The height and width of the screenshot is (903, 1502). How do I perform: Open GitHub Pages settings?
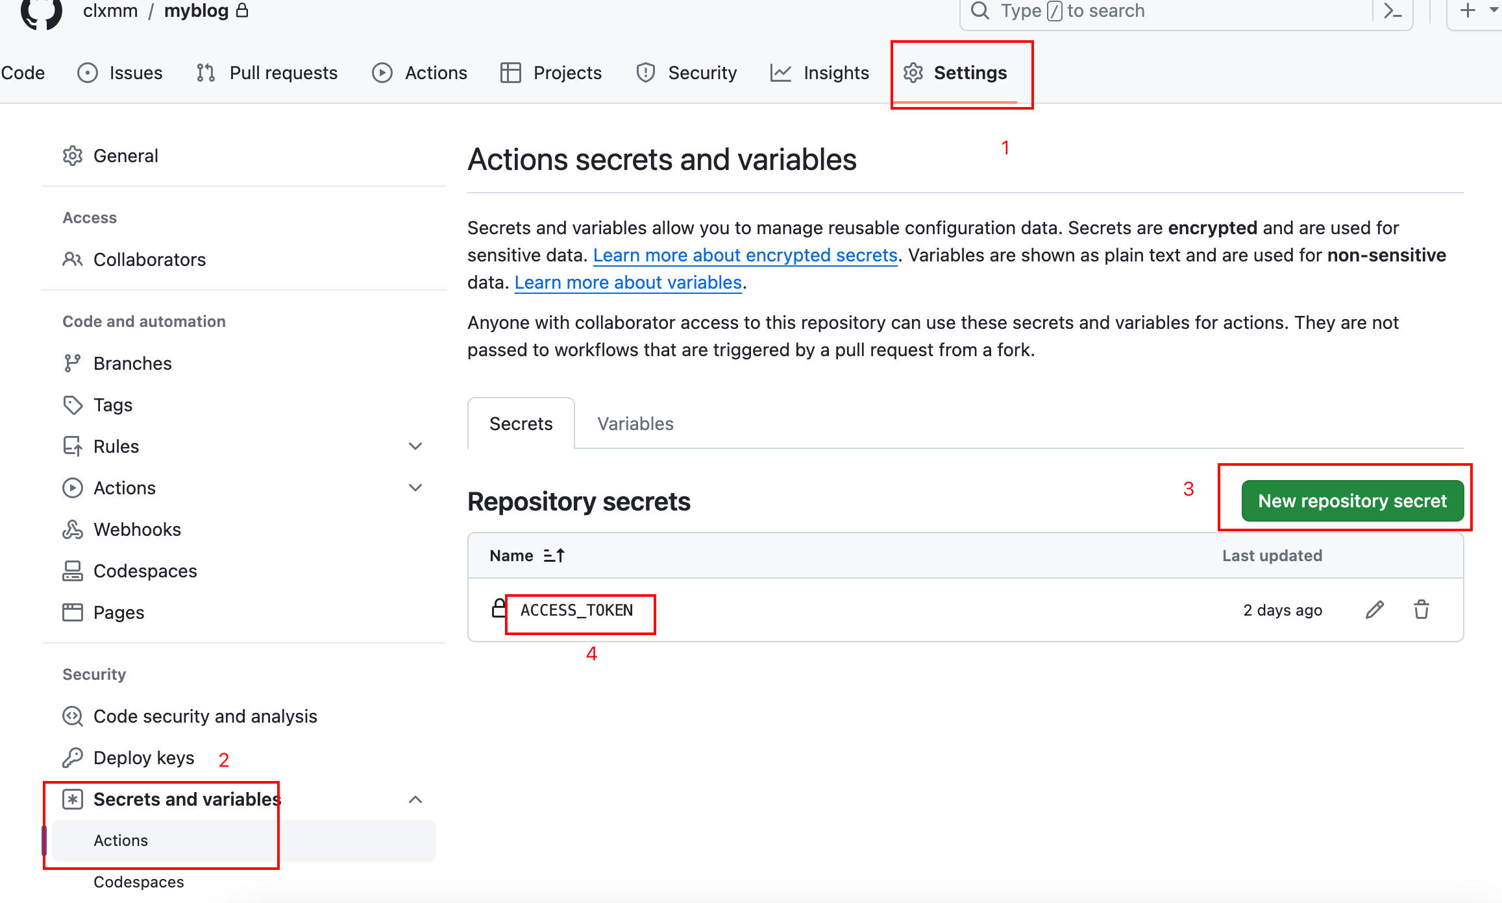point(119,612)
